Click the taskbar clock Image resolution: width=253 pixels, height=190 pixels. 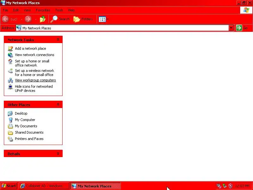(242, 186)
